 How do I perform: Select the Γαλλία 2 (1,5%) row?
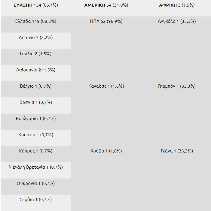click(36, 54)
